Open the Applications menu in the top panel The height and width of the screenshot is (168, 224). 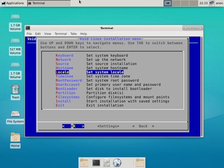[12, 3]
